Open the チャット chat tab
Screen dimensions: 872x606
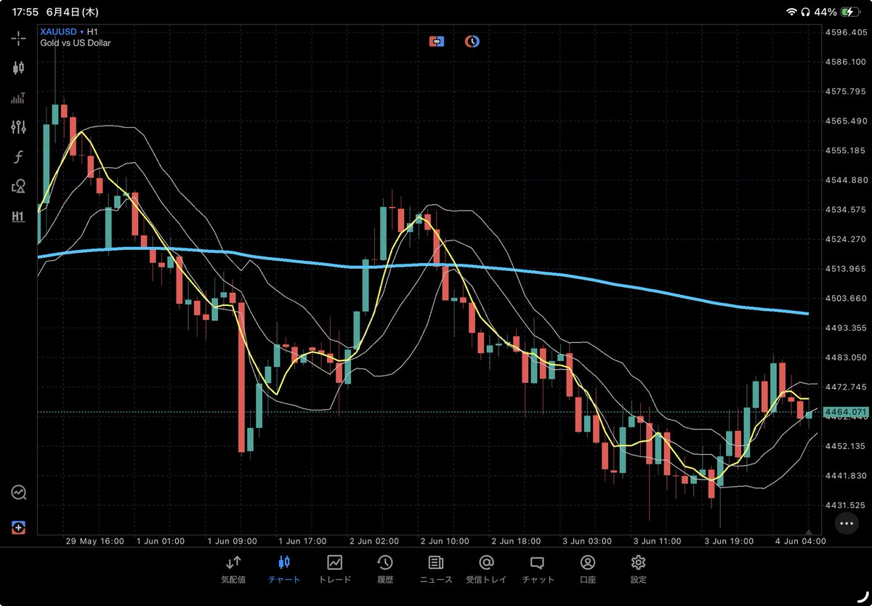(x=538, y=569)
